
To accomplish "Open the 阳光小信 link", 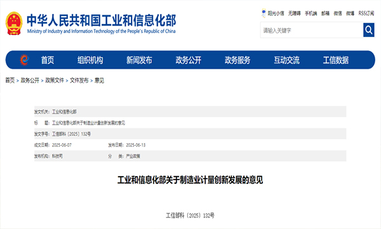I will coord(276,13).
